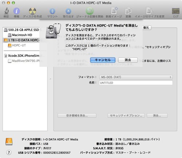Click the orange USB disk icon at bottom

coord(9,142)
